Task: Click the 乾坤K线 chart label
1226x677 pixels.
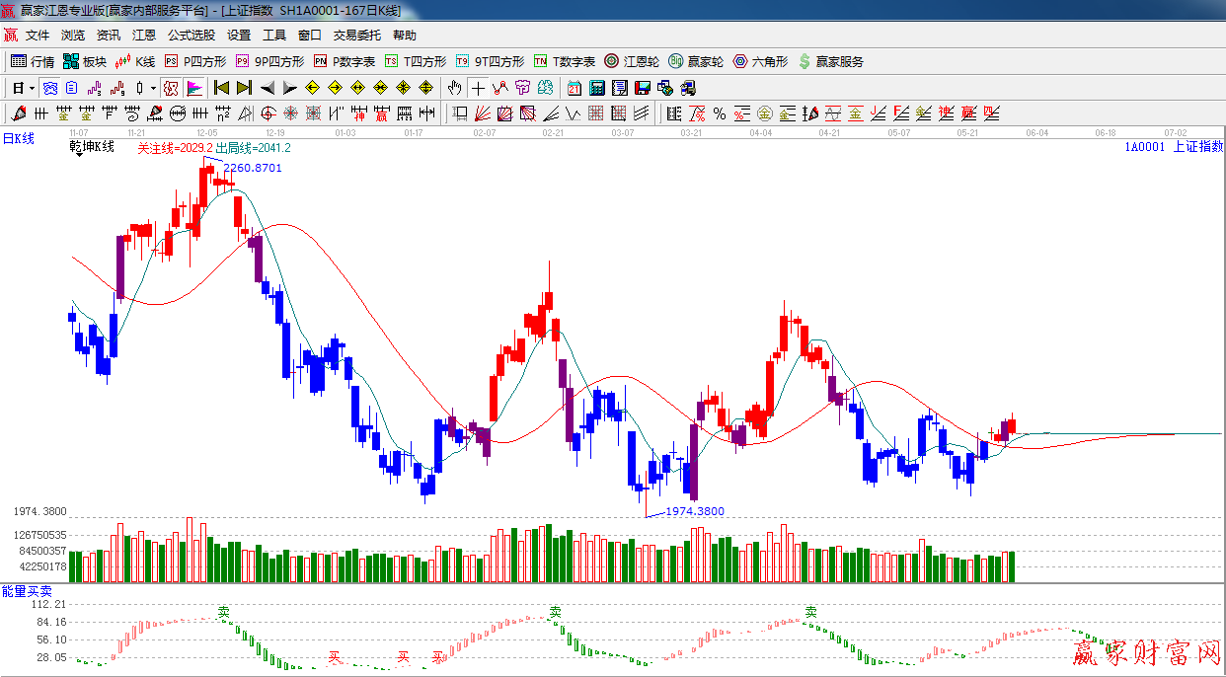Action: click(x=92, y=147)
